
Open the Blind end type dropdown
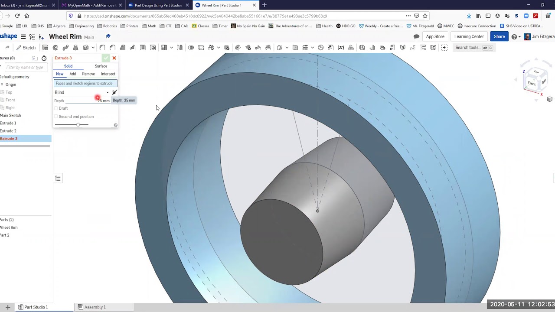(x=82, y=92)
